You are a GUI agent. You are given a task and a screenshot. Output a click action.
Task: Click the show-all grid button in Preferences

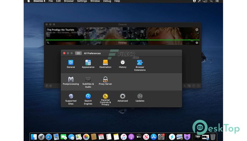[78, 53]
